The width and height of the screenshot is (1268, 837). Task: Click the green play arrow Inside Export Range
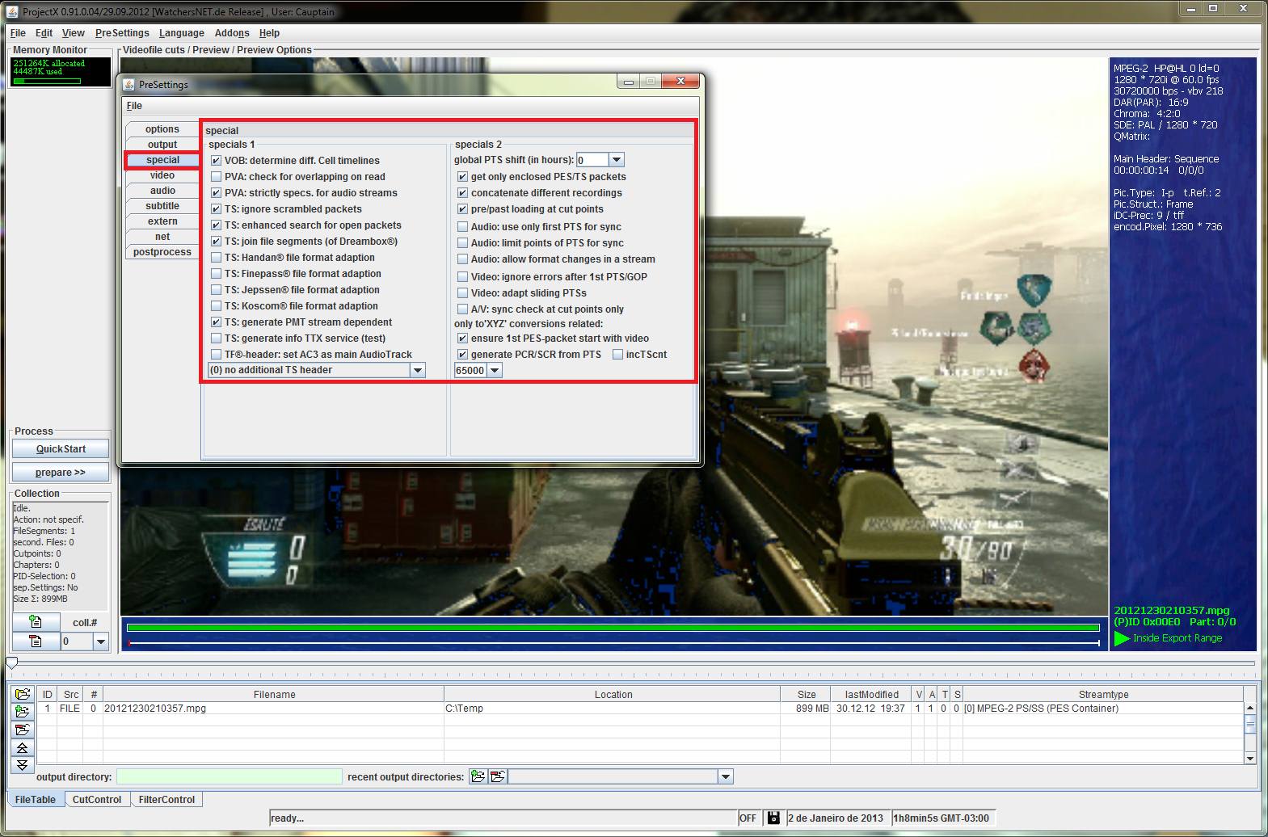(1122, 638)
